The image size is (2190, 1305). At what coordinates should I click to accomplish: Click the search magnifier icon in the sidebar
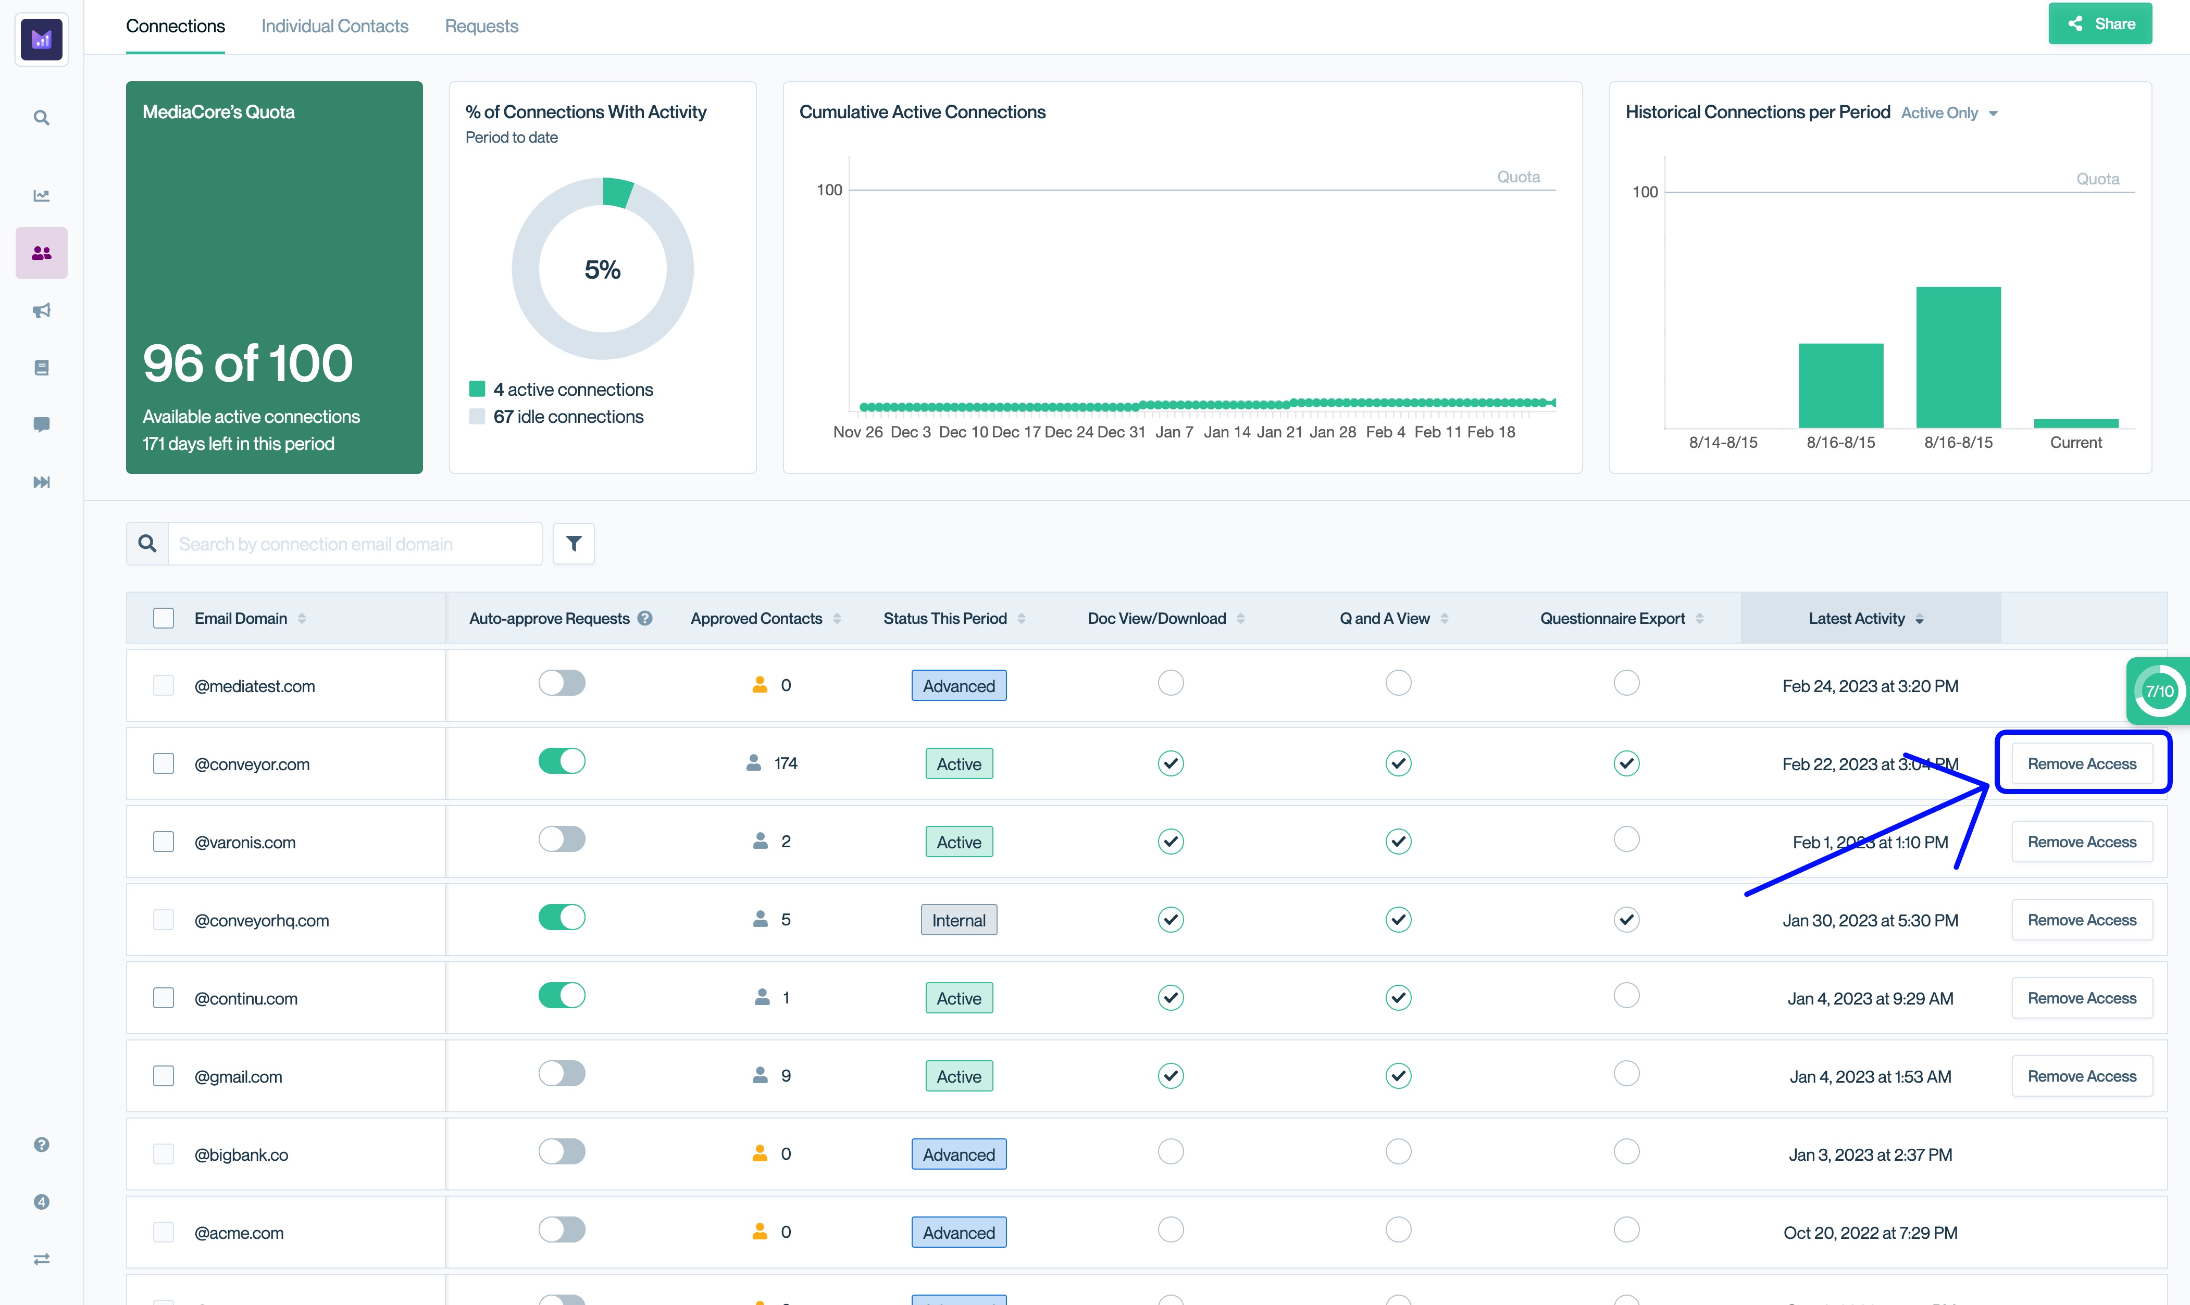pos(41,118)
